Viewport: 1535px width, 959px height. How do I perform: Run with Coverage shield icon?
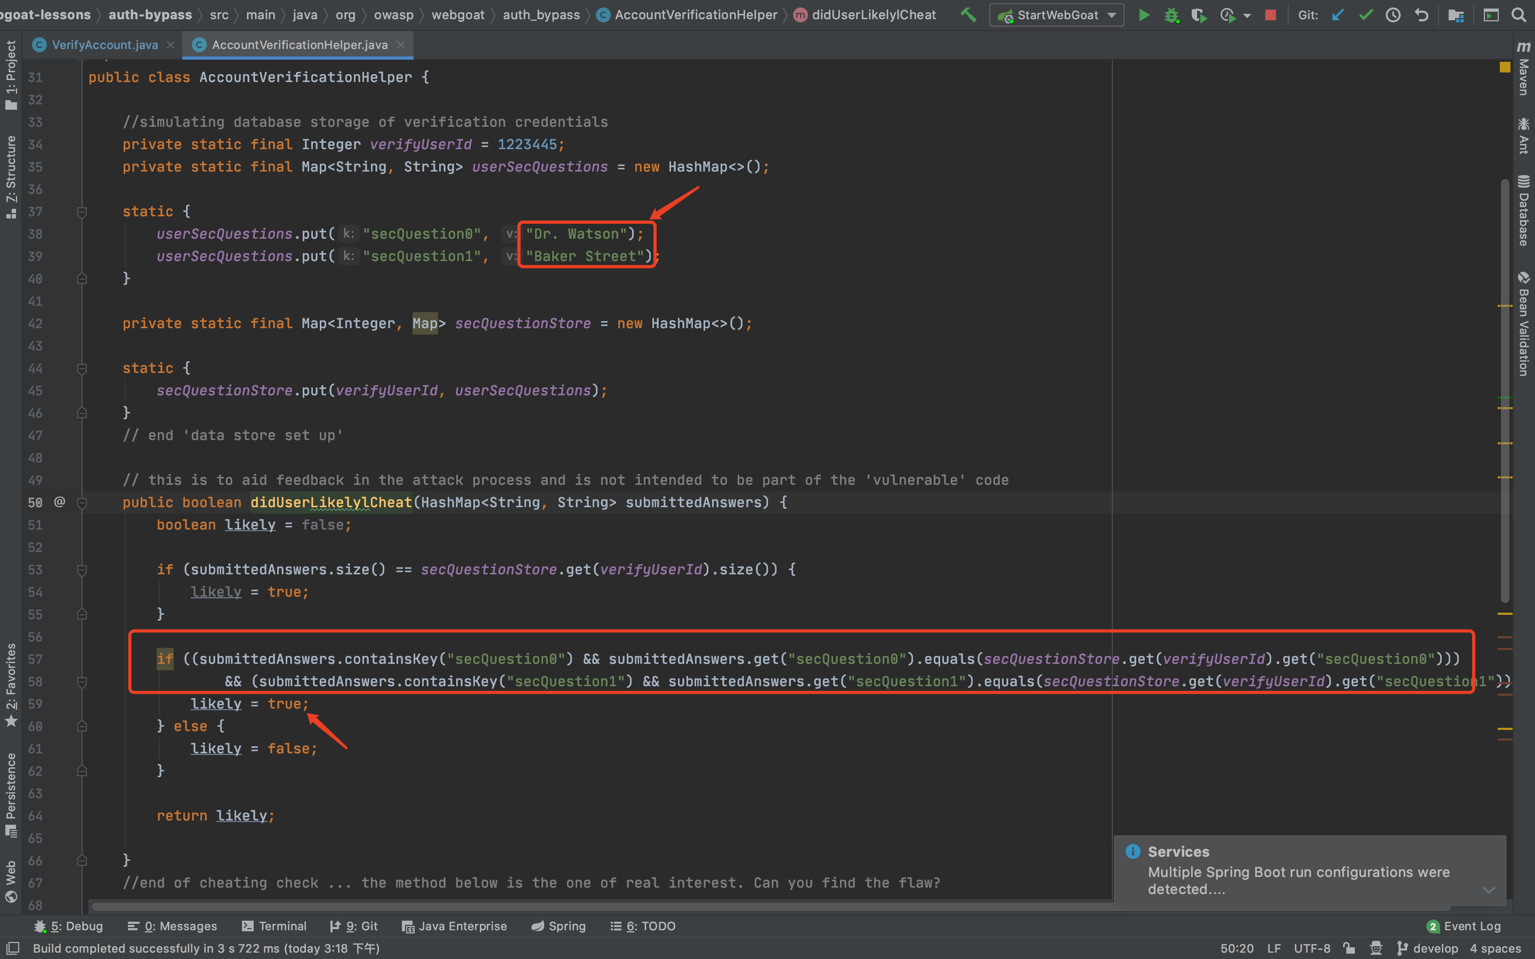[1198, 14]
